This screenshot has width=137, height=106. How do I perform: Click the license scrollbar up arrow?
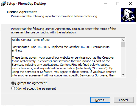123,40
